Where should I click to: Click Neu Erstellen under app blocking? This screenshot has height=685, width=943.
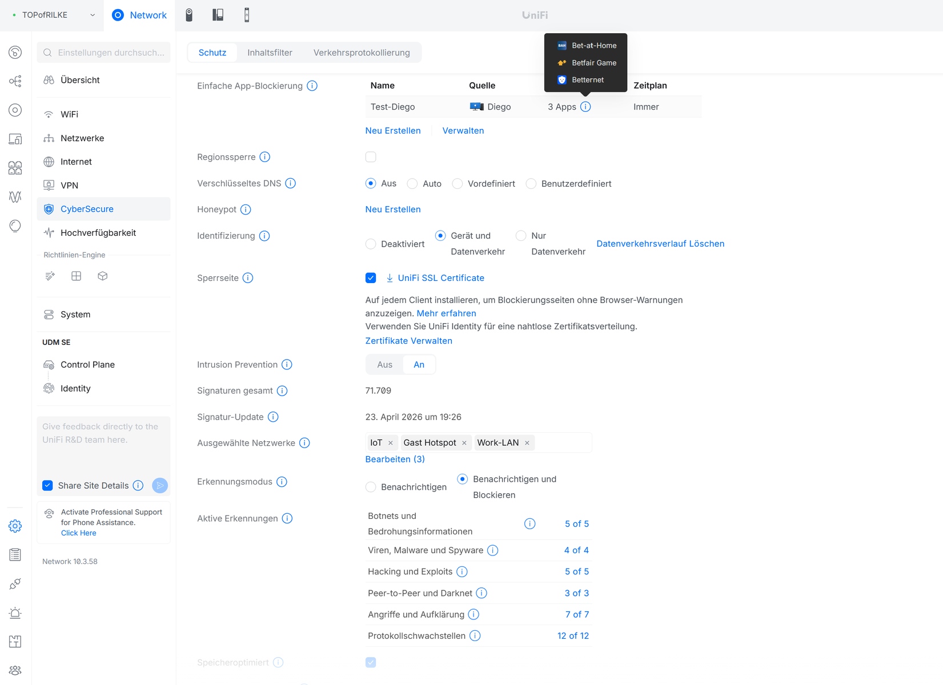pyautogui.click(x=393, y=131)
